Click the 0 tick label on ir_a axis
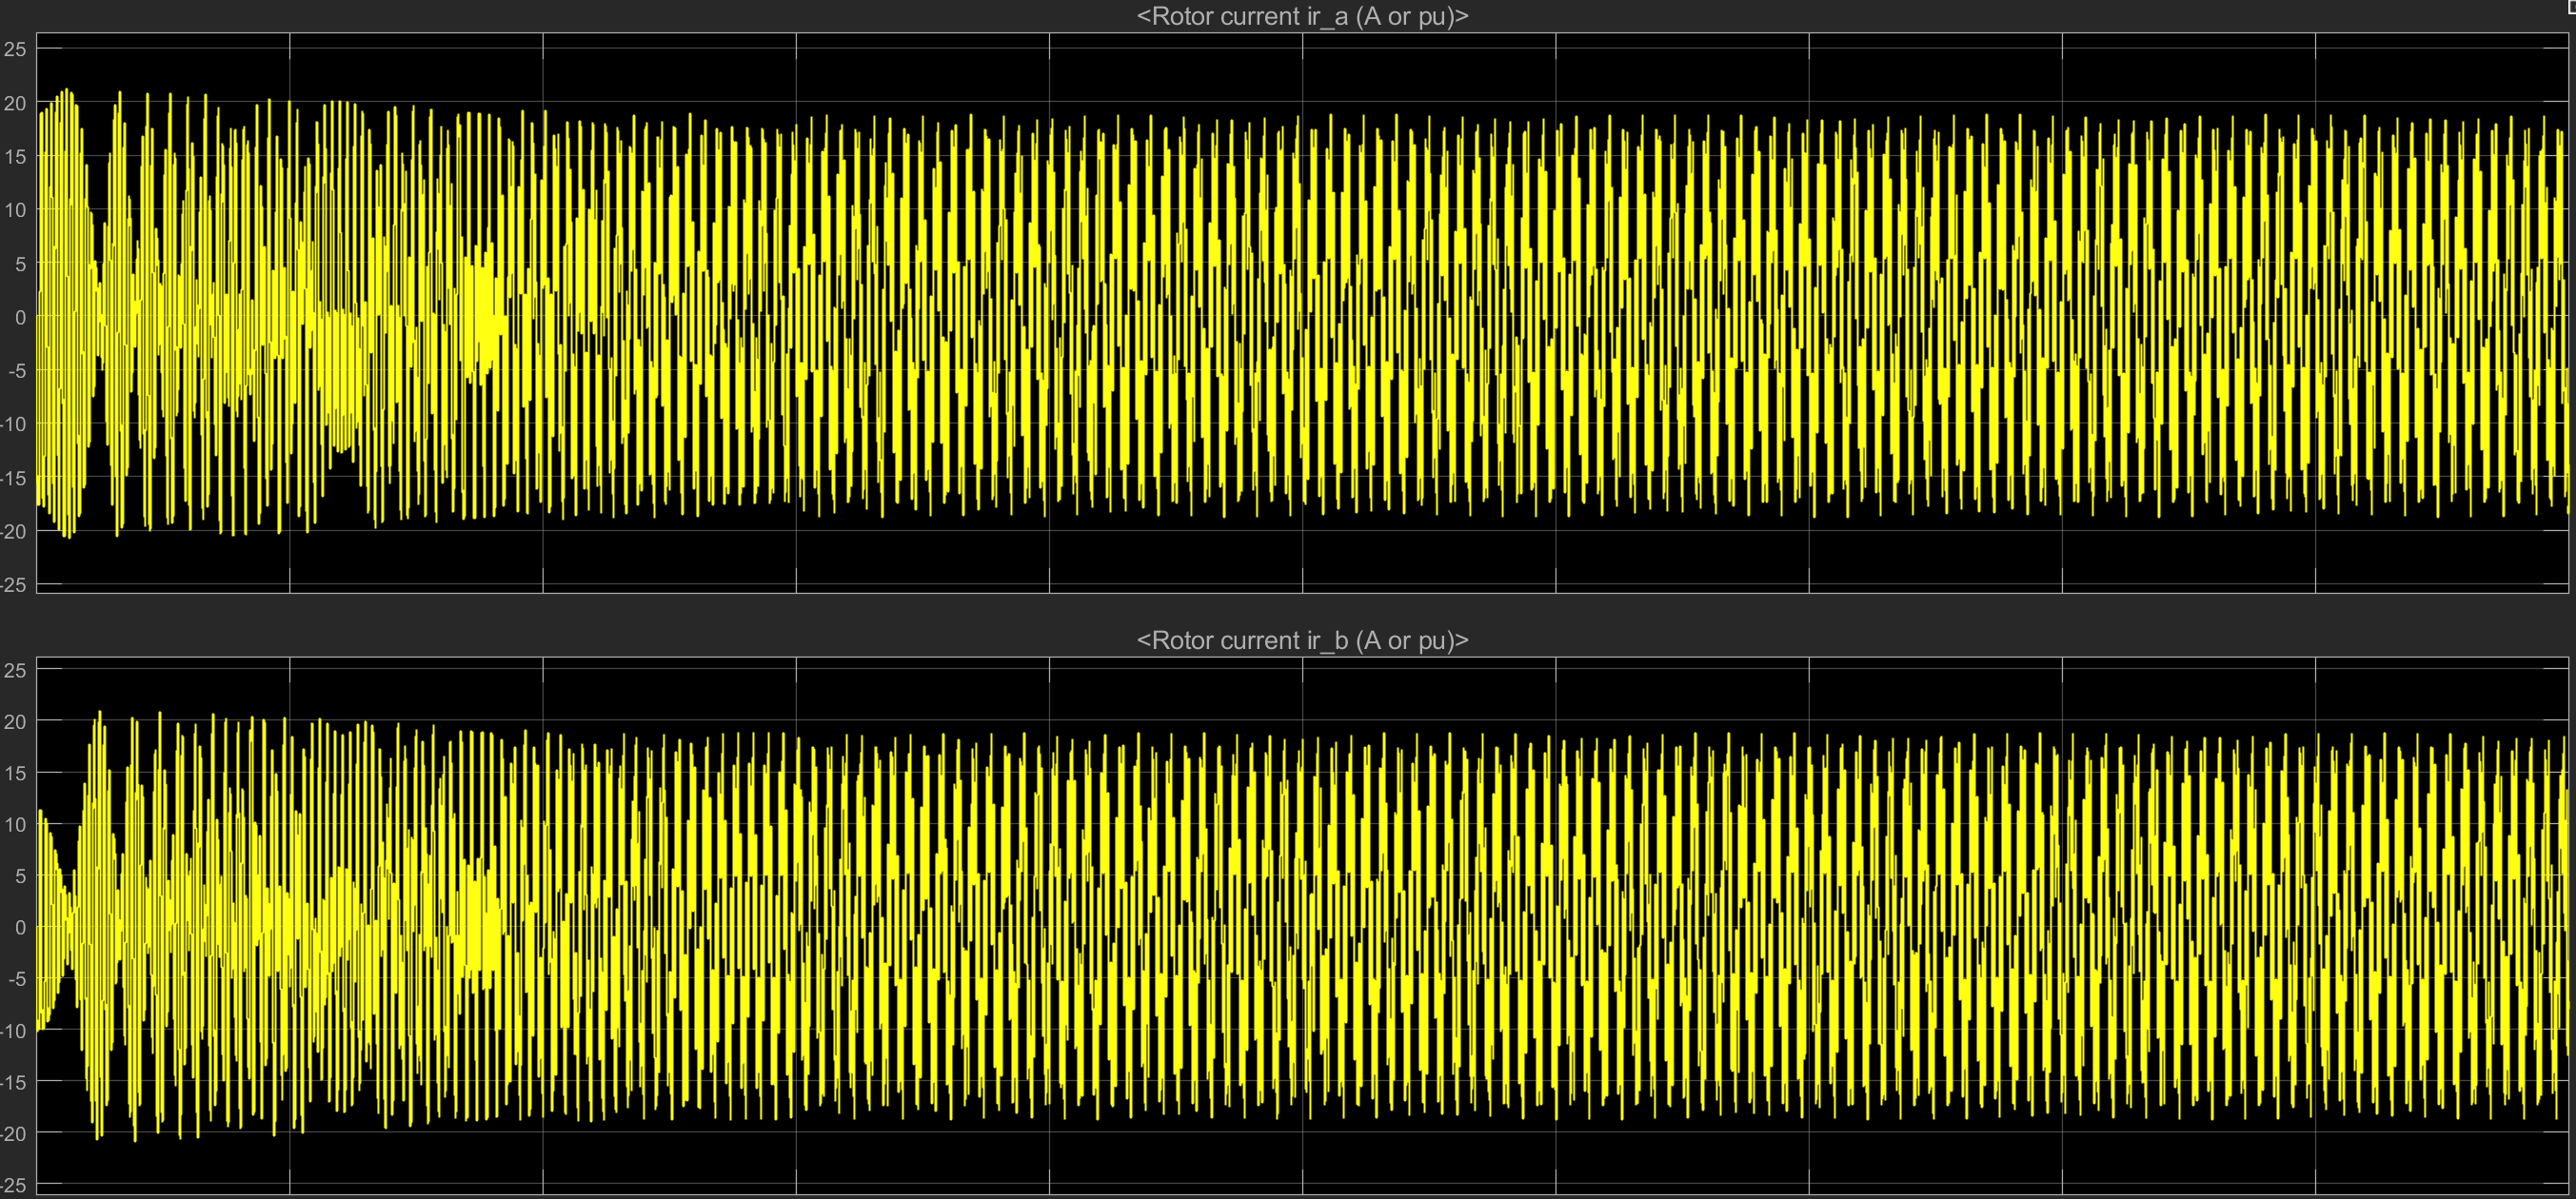Viewport: 2576px width, 1199px height. tap(20, 317)
